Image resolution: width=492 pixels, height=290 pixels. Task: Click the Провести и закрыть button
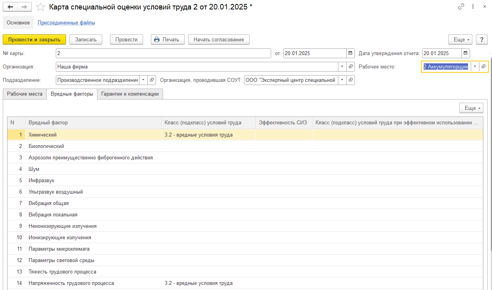[x=34, y=39]
